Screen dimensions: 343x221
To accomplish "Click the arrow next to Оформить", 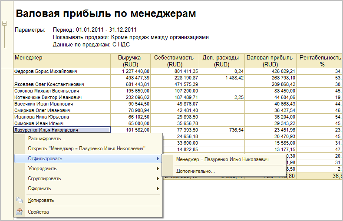I will pyautogui.click(x=158, y=188).
